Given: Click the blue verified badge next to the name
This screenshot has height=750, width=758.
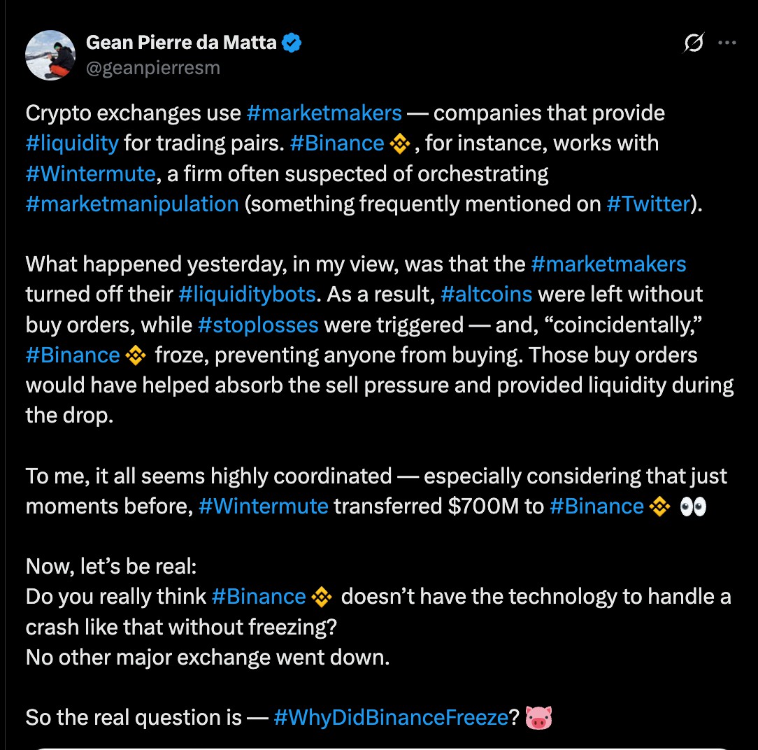Looking at the screenshot, I should [x=291, y=42].
